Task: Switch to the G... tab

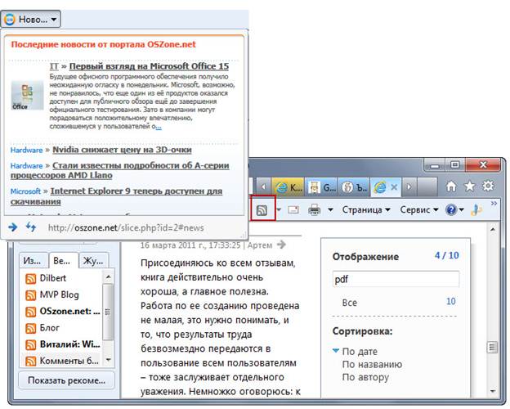Action: [x=321, y=187]
